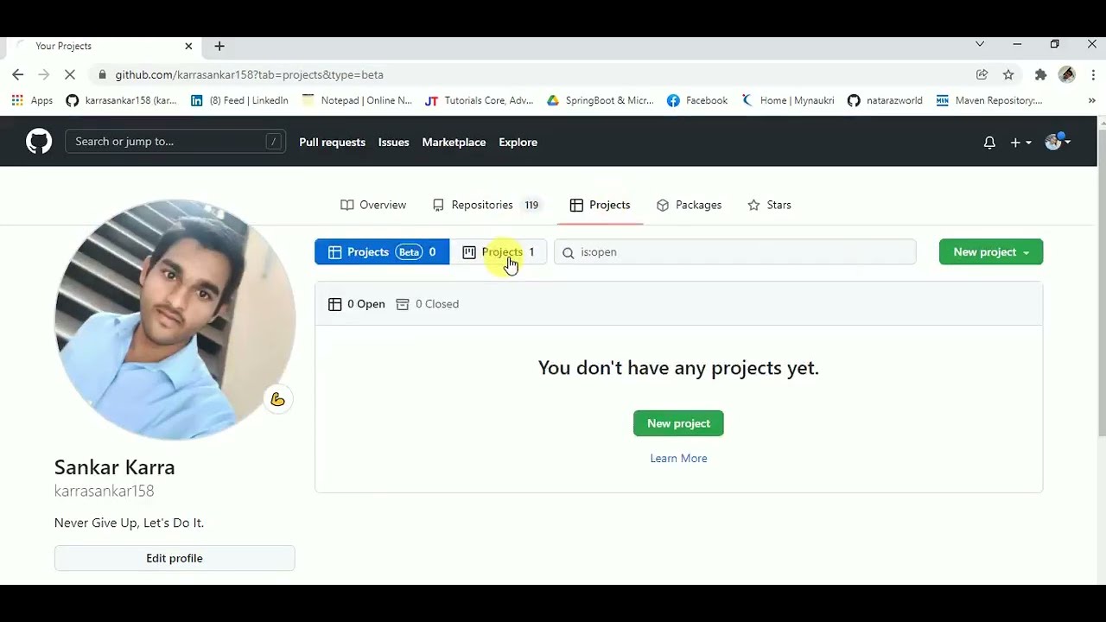Open the Facebook bookmark
1106x622 pixels.
(x=697, y=100)
